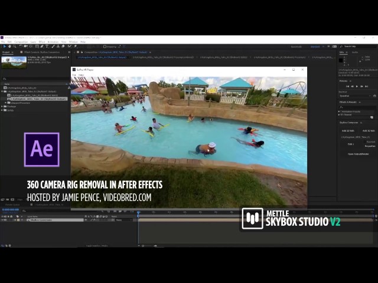Click the Skybox Converter layer label color

click(x=18, y=220)
